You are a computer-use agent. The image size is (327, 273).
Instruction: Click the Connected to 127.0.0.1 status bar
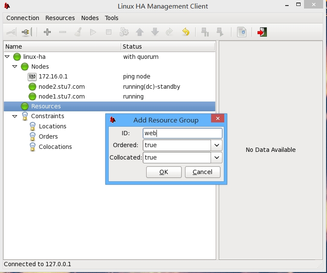(x=38, y=264)
